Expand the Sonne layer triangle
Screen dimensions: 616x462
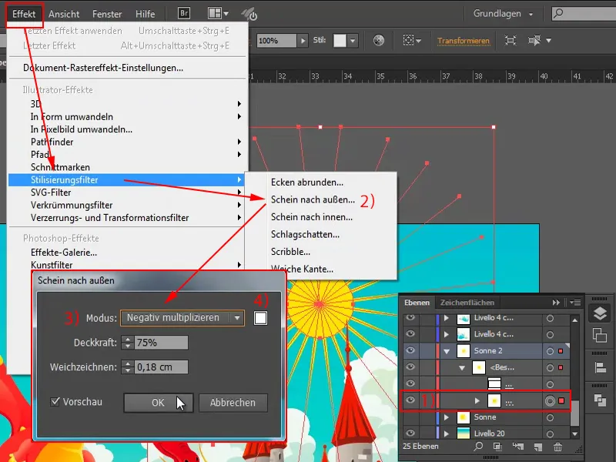click(447, 417)
